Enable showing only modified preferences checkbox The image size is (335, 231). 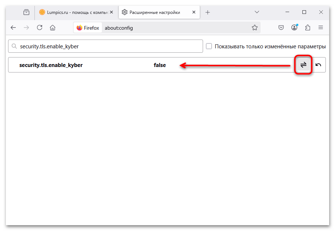pos(209,46)
